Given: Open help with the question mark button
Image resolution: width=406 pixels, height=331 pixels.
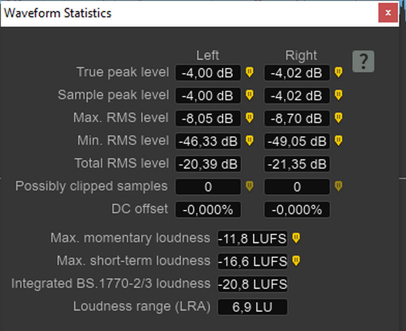Looking at the screenshot, I should pyautogui.click(x=363, y=61).
